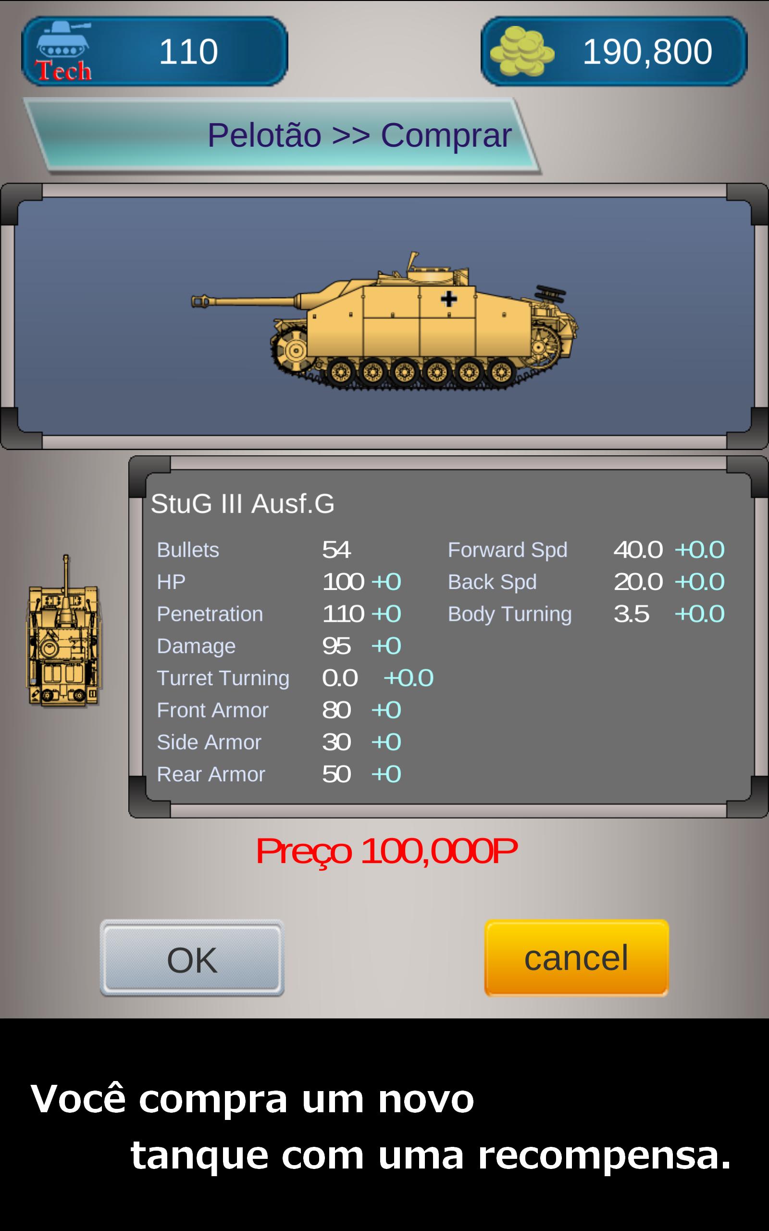Click the coin balance 190,800
769x1231 pixels.
pyautogui.click(x=647, y=52)
